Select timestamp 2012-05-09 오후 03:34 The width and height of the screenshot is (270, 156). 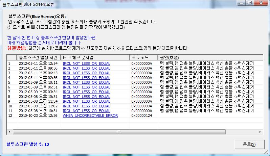38,92
